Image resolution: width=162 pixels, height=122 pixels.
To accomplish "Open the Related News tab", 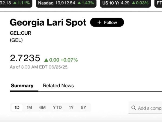I will (x=58, y=86).
